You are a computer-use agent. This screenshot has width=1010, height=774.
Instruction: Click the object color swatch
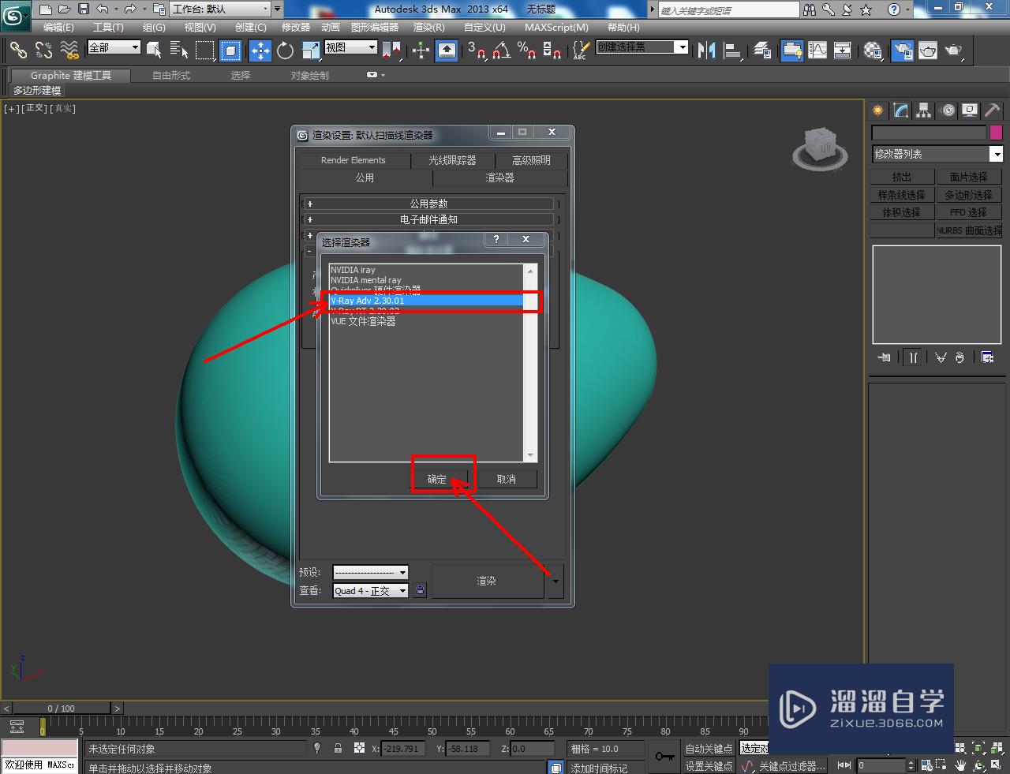[996, 133]
